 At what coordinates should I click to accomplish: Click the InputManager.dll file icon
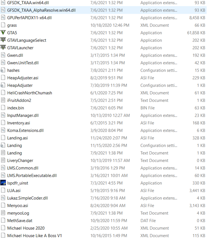3,115
